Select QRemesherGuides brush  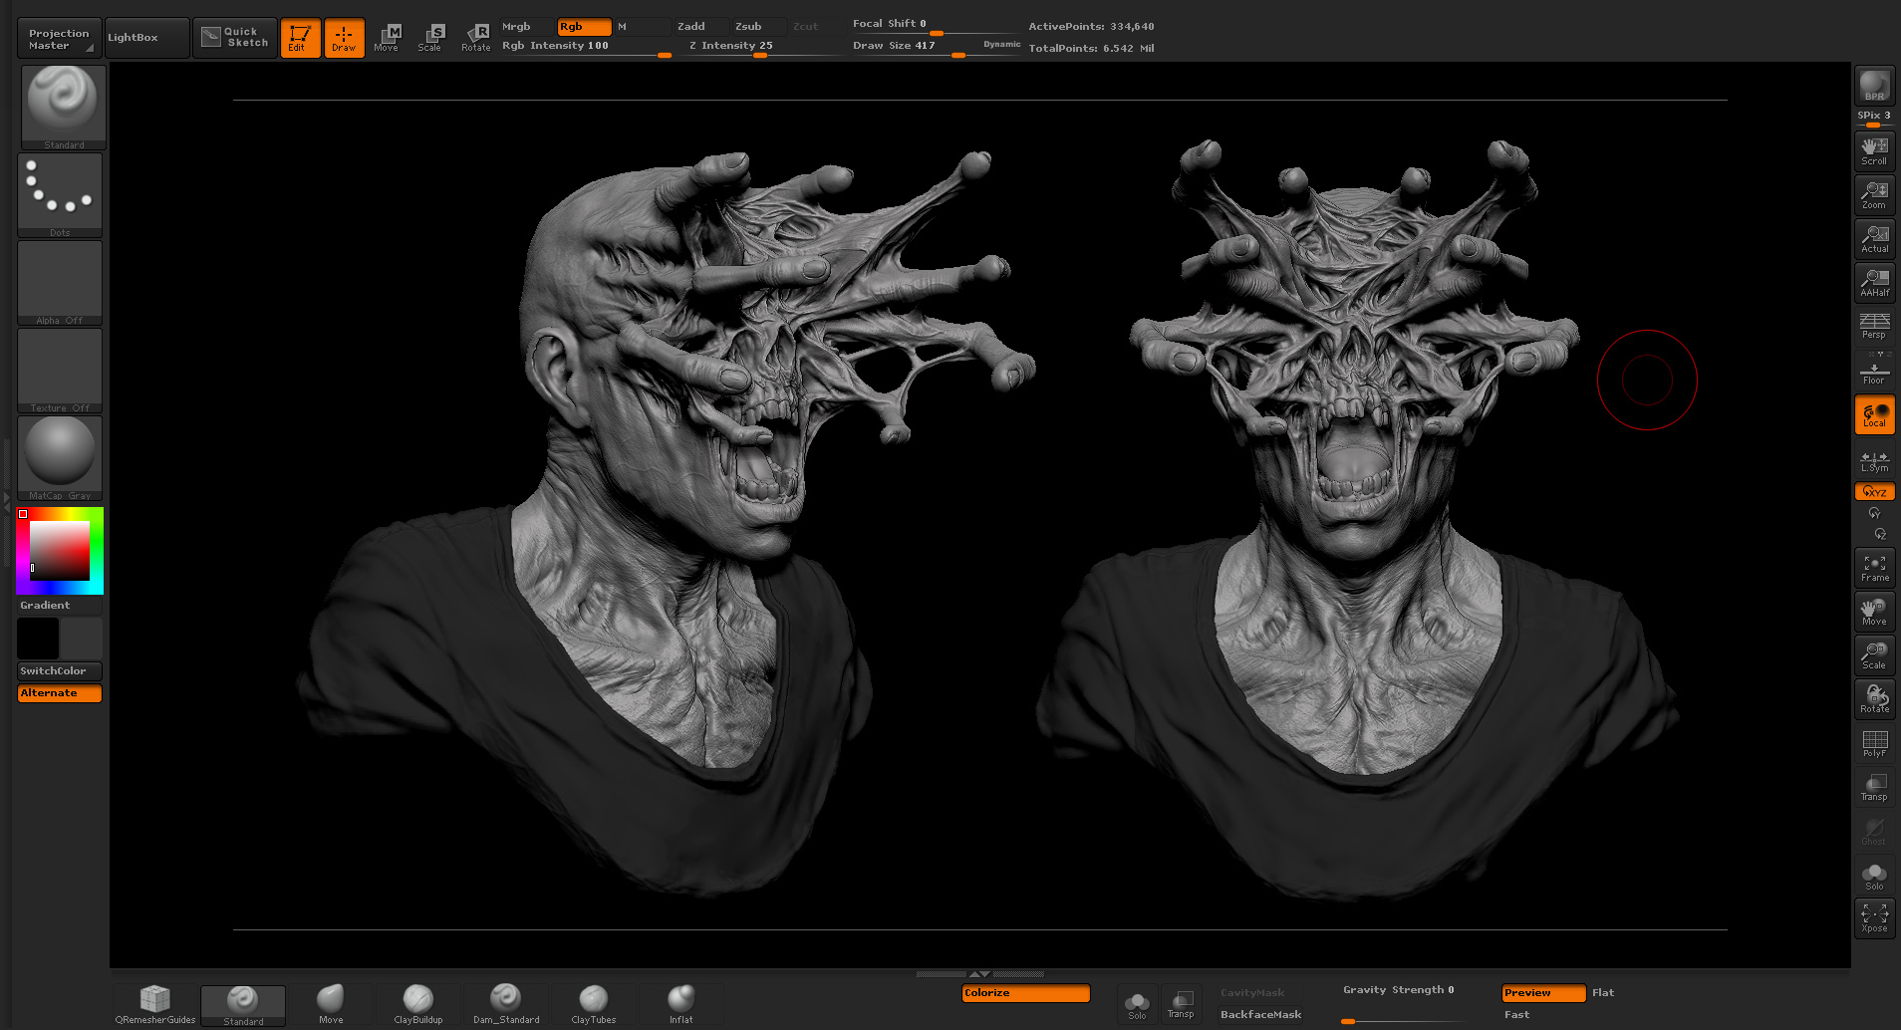coord(155,1005)
